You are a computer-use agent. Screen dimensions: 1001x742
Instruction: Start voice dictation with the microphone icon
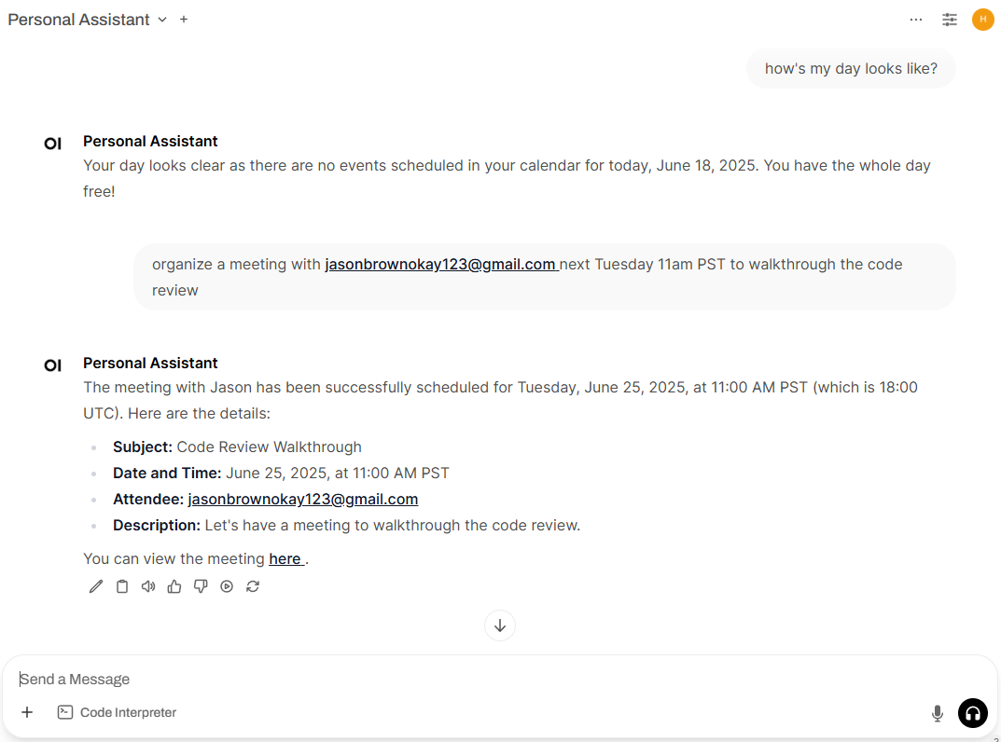[938, 713]
